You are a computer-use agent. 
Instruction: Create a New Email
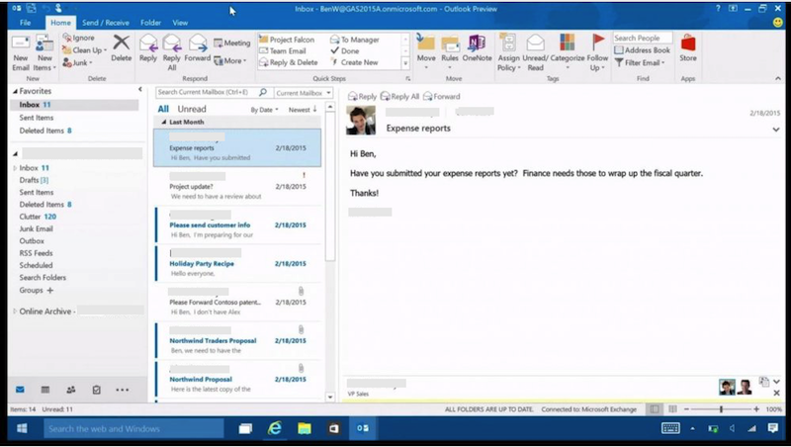click(21, 53)
